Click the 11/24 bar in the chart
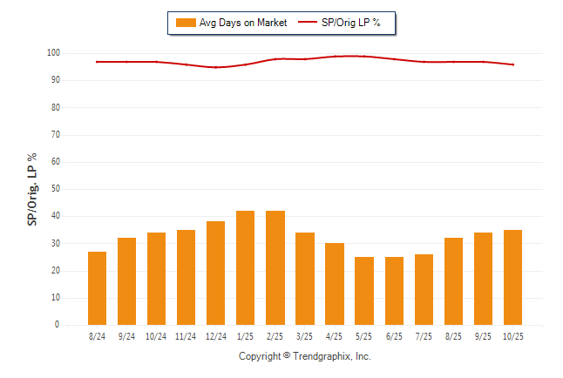Viewport: 563px width, 378px height. coord(186,277)
